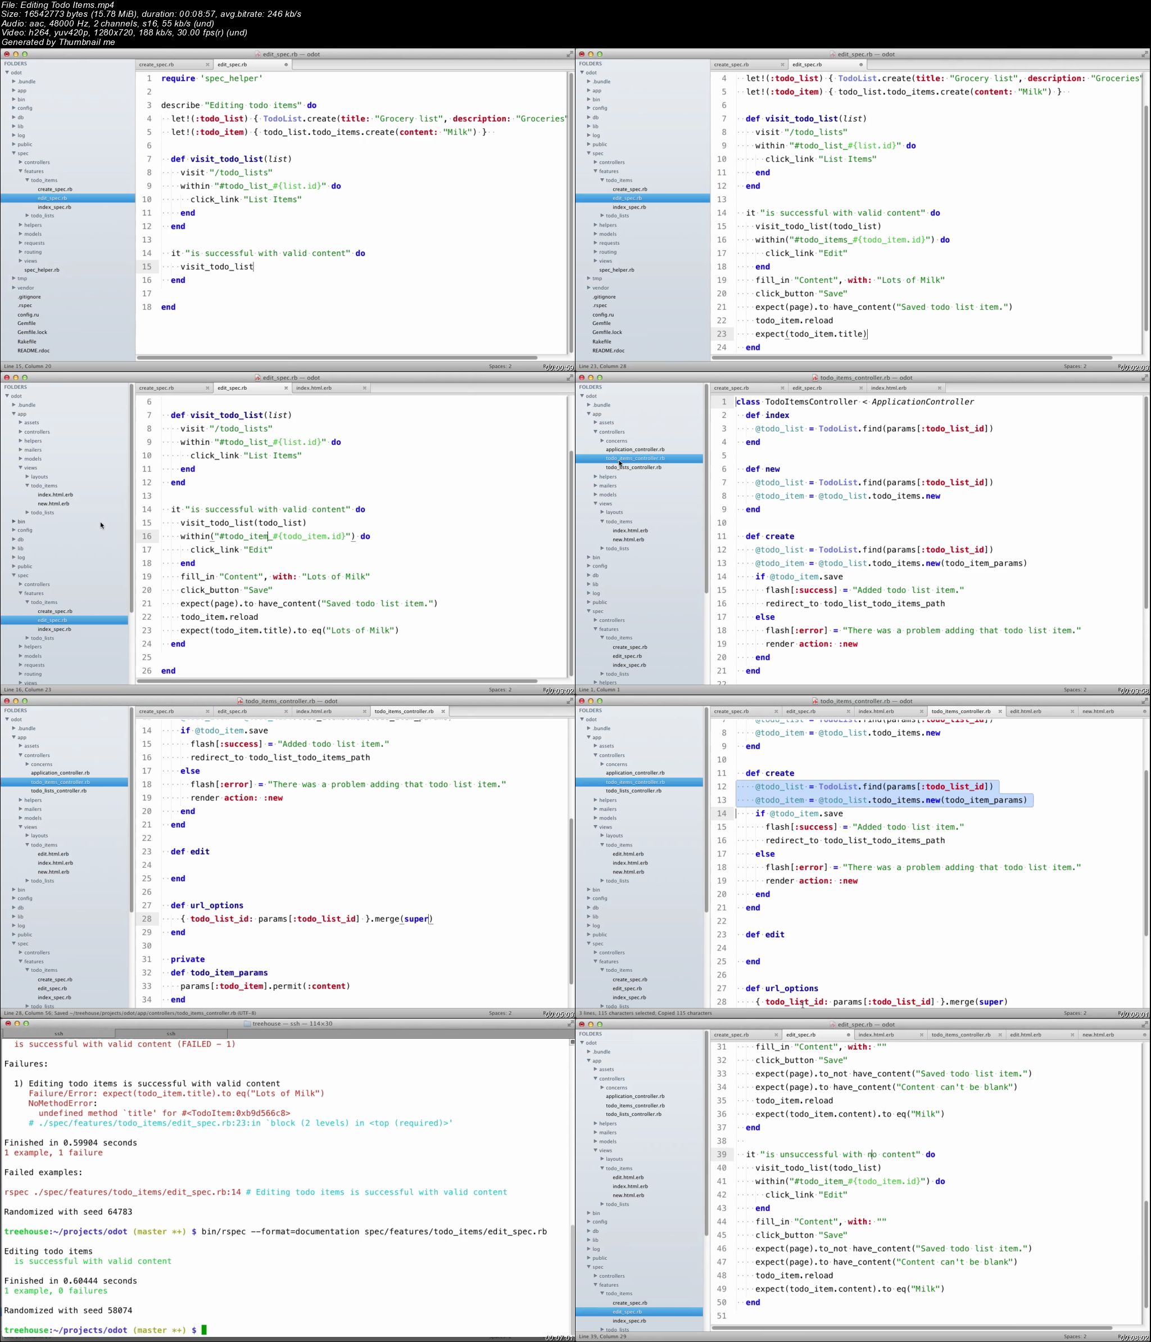The width and height of the screenshot is (1151, 1342).
Task: Close edit.html.erb tab in the 00:08:02 frame
Action: (x=1074, y=1035)
